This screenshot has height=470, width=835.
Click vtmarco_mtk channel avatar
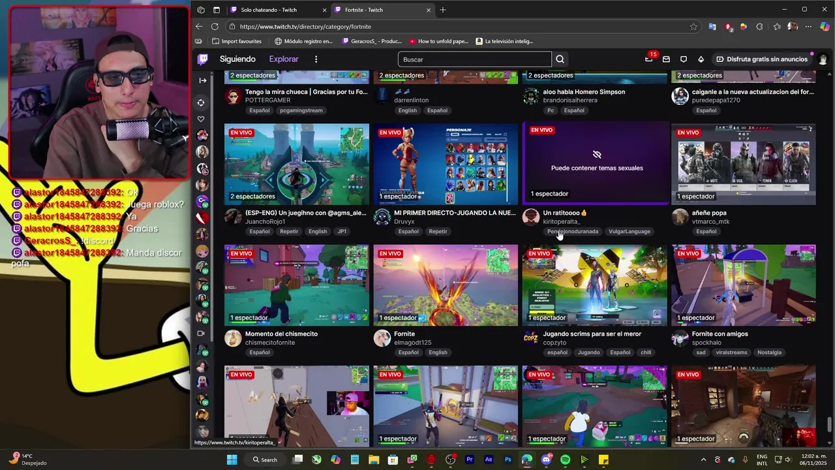click(680, 217)
